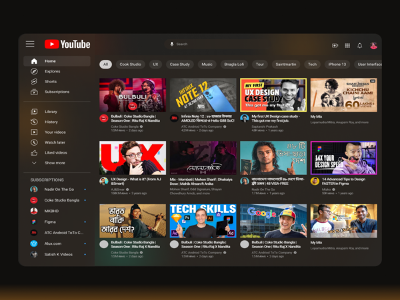Play the Microsoft scholar thumbnail

[x=343, y=221]
